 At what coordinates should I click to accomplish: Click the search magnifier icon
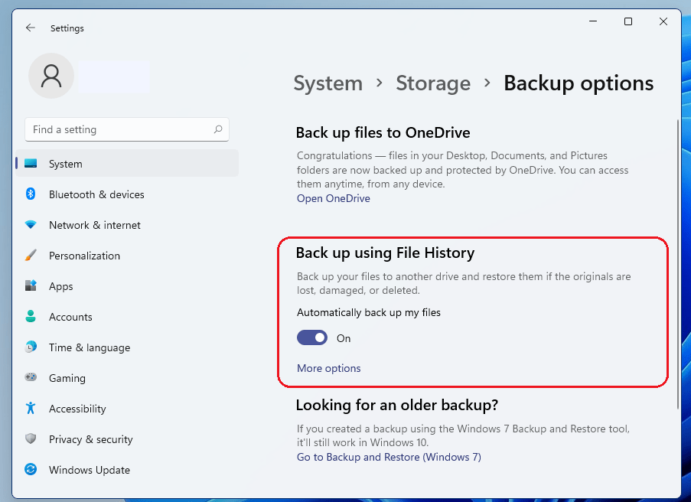coord(218,129)
